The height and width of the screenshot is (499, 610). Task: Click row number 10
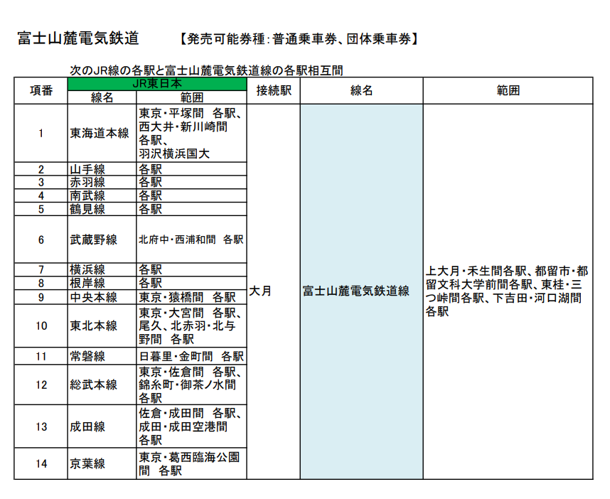pos(41,326)
